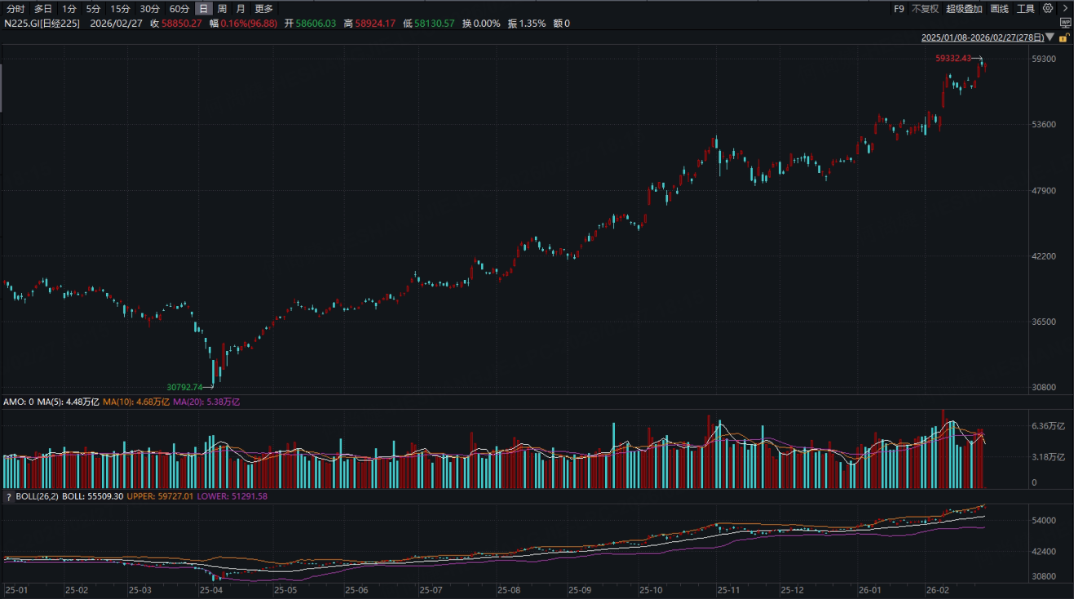Click the 59332.43 high price marker

(953, 58)
